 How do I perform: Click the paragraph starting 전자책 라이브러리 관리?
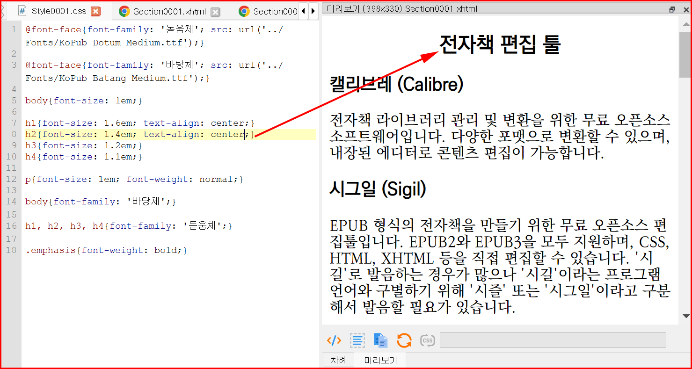click(x=500, y=136)
